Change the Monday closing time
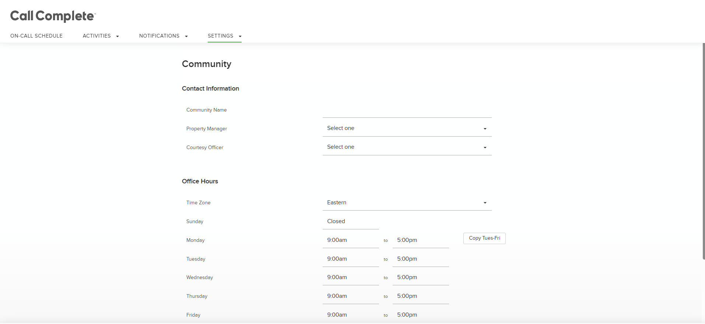 pyautogui.click(x=421, y=240)
